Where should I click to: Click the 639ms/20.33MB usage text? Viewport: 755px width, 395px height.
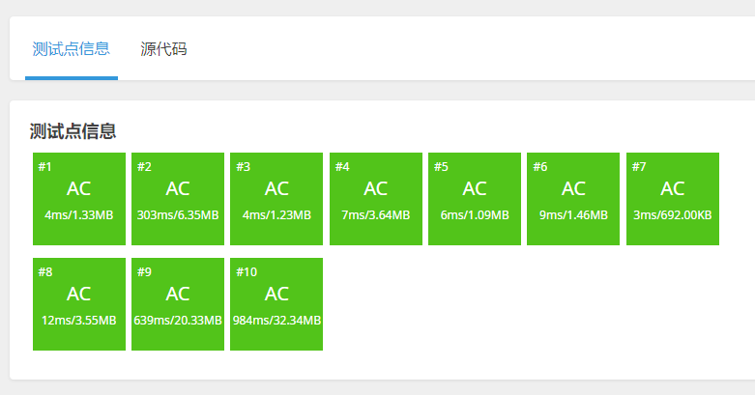click(x=178, y=320)
